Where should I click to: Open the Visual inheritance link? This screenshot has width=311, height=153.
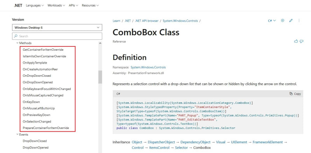(220, 142)
